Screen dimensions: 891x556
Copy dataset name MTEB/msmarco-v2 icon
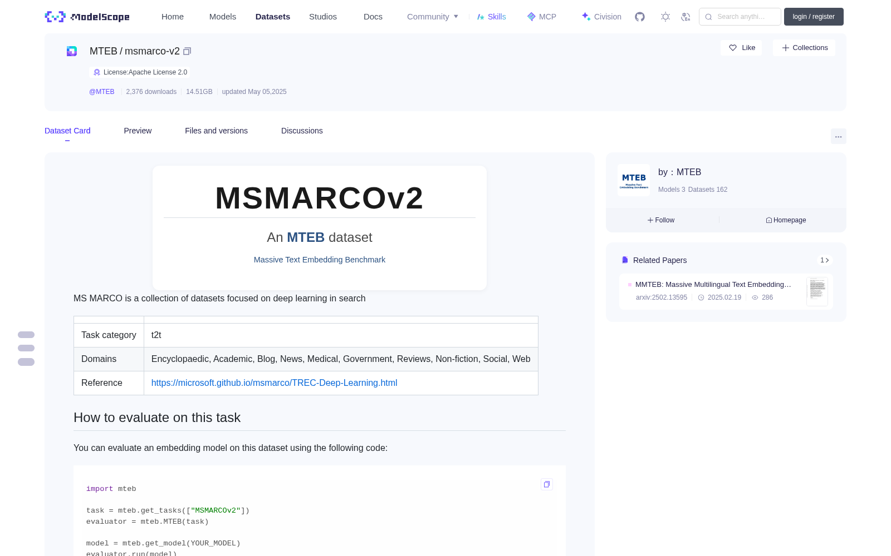coord(187,51)
